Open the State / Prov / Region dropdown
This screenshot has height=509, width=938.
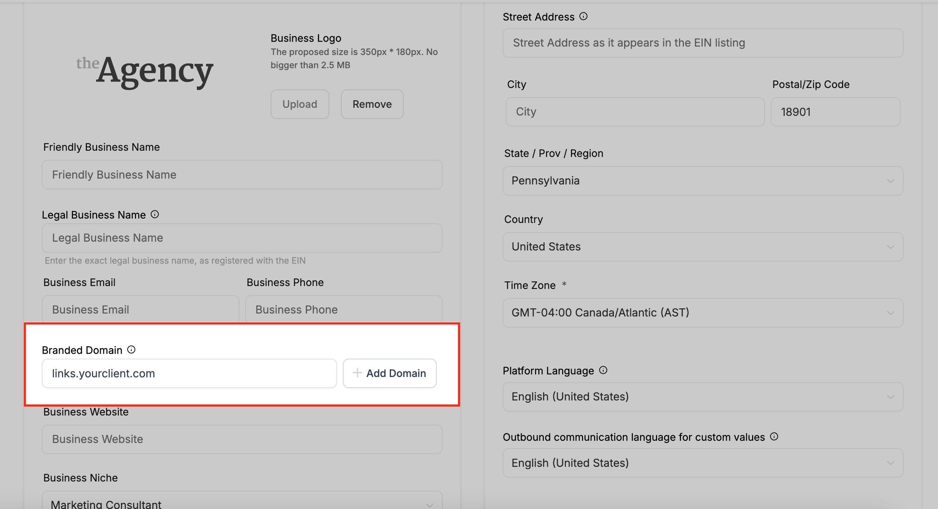point(702,181)
